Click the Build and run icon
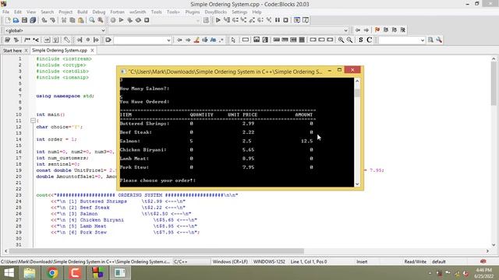The width and height of the screenshot is (499, 280). tap(130, 20)
